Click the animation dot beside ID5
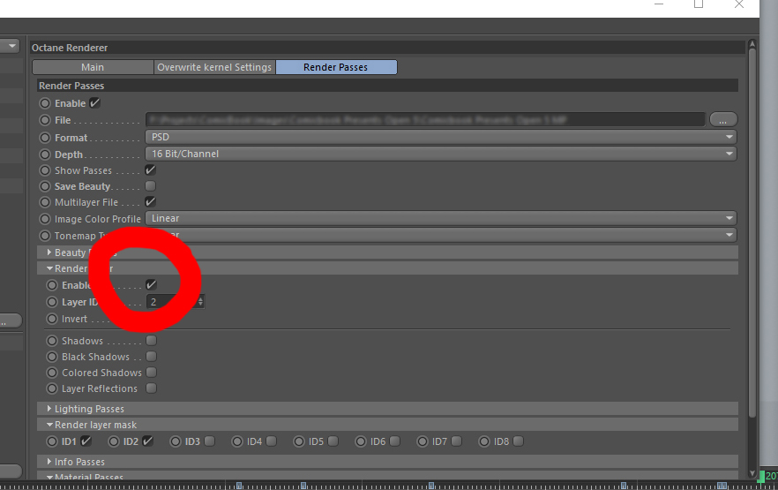Image resolution: width=778 pixels, height=490 pixels. pyautogui.click(x=299, y=441)
